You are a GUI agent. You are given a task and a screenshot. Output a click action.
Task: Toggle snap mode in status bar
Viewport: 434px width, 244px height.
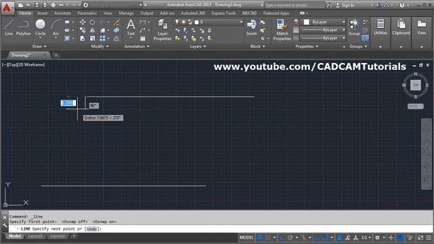pos(268,237)
